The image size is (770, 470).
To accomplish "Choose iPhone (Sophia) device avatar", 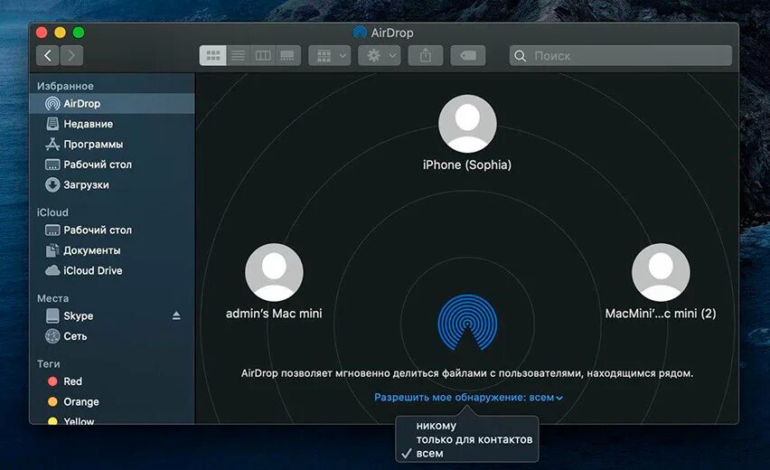I will click(467, 124).
